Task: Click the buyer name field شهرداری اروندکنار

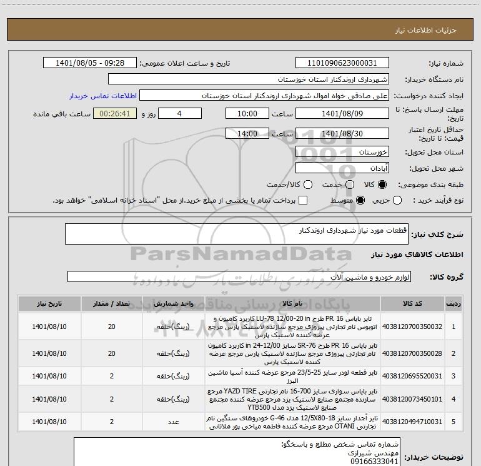Action: [249, 79]
